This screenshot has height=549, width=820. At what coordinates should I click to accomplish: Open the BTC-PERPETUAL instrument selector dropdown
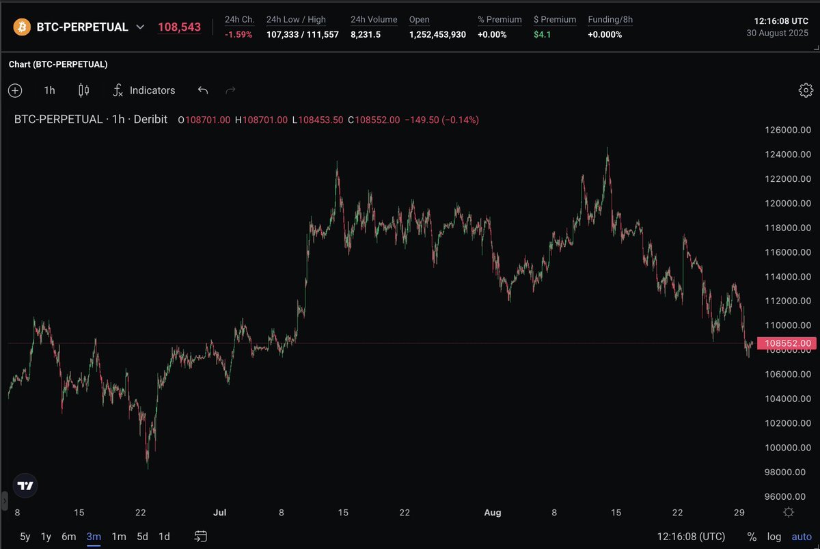tap(140, 27)
